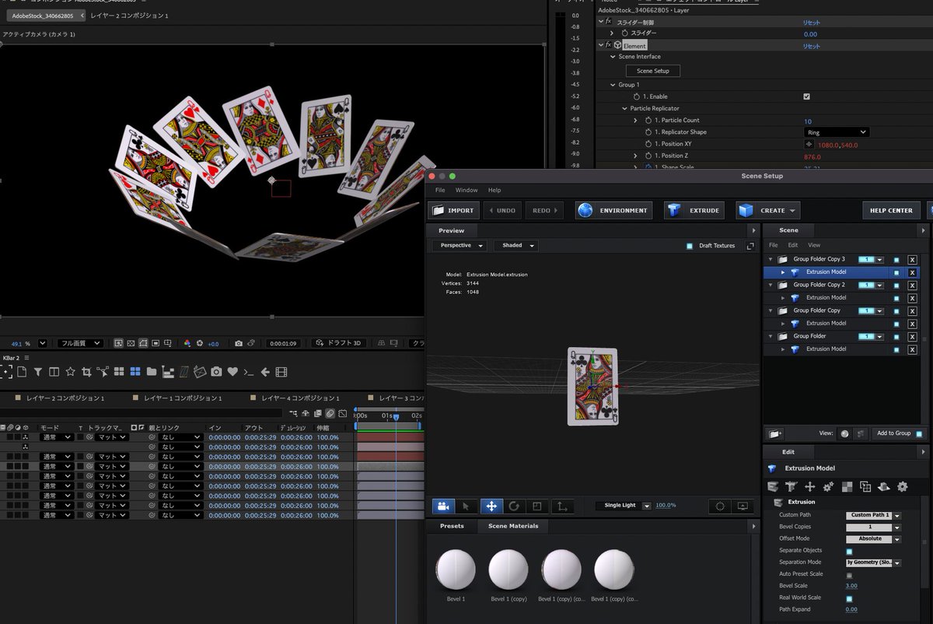Screen dimensions: 933x624
Task: Toggle visibility of bottom Group Folder
Action: [x=896, y=337]
